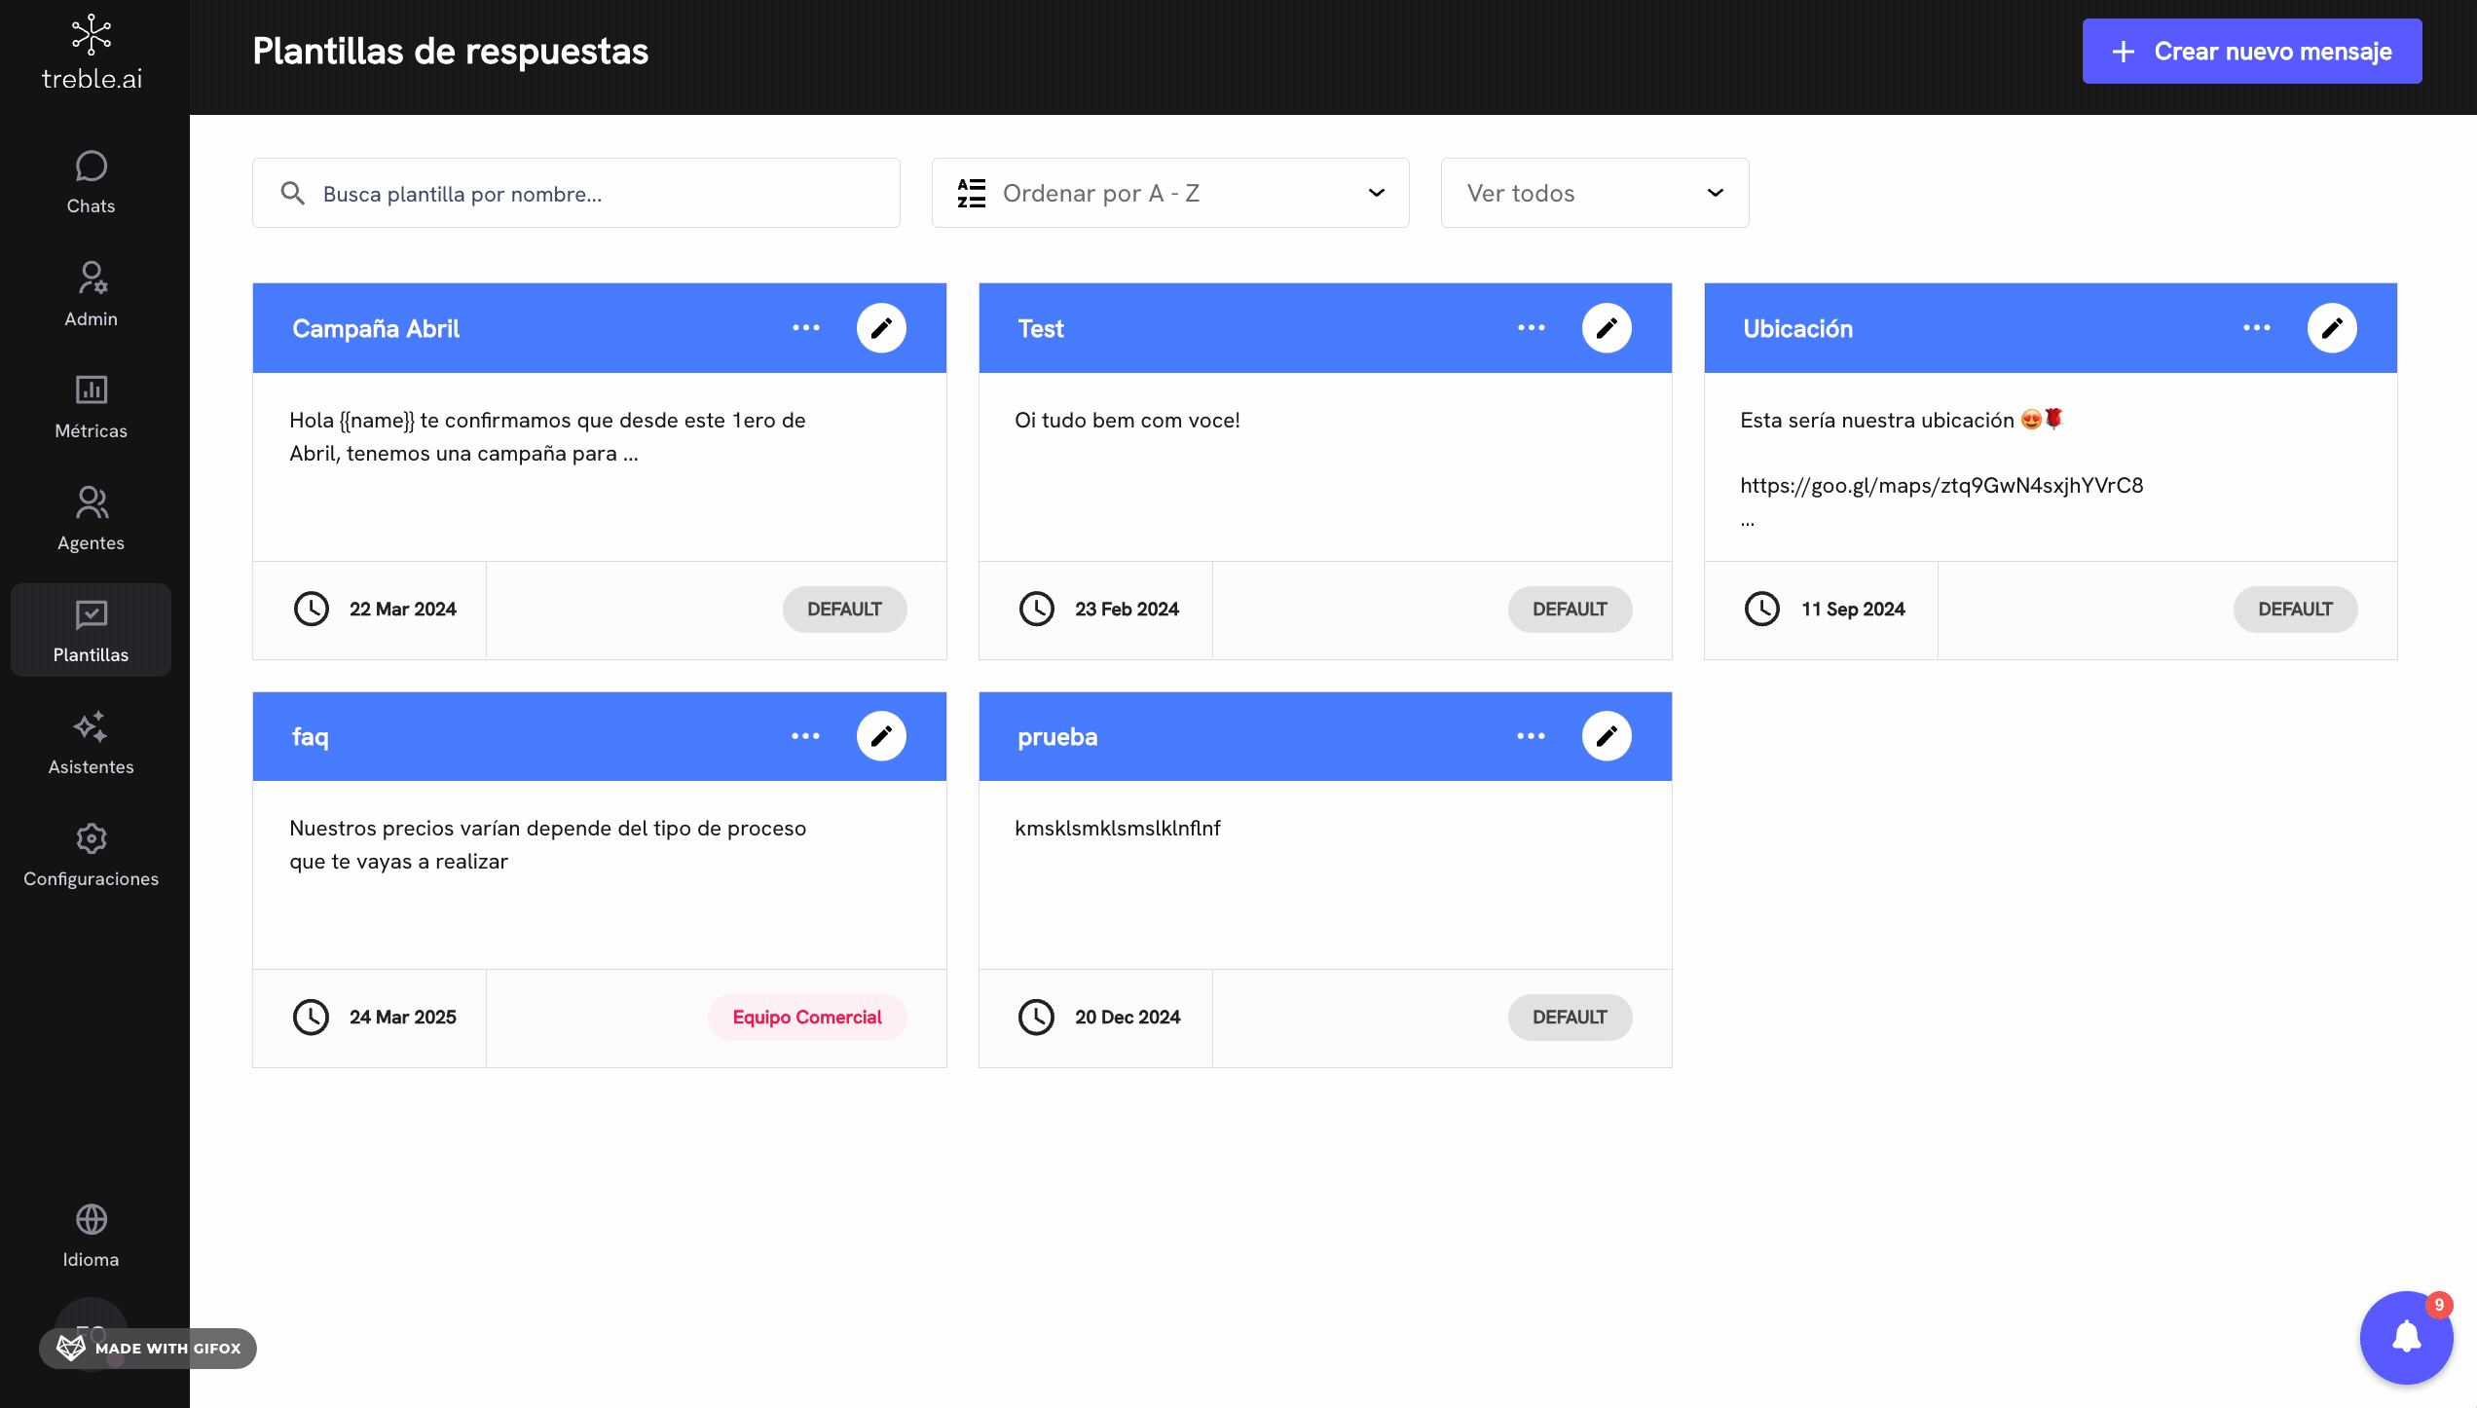The image size is (2477, 1408).
Task: Edit the Ubicación template with pencil icon
Action: (x=2332, y=328)
